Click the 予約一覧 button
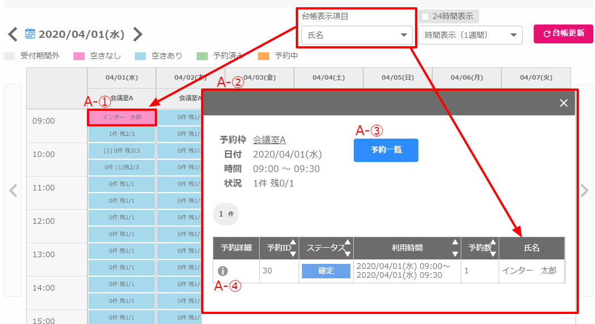 [x=386, y=150]
